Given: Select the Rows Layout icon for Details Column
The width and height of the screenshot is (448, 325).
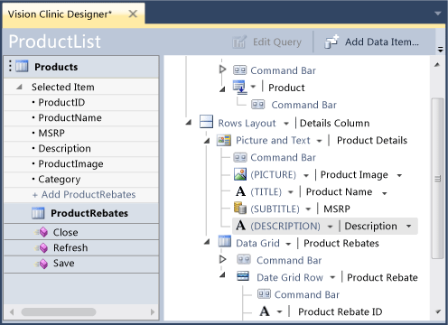Looking at the screenshot, I should [x=206, y=122].
